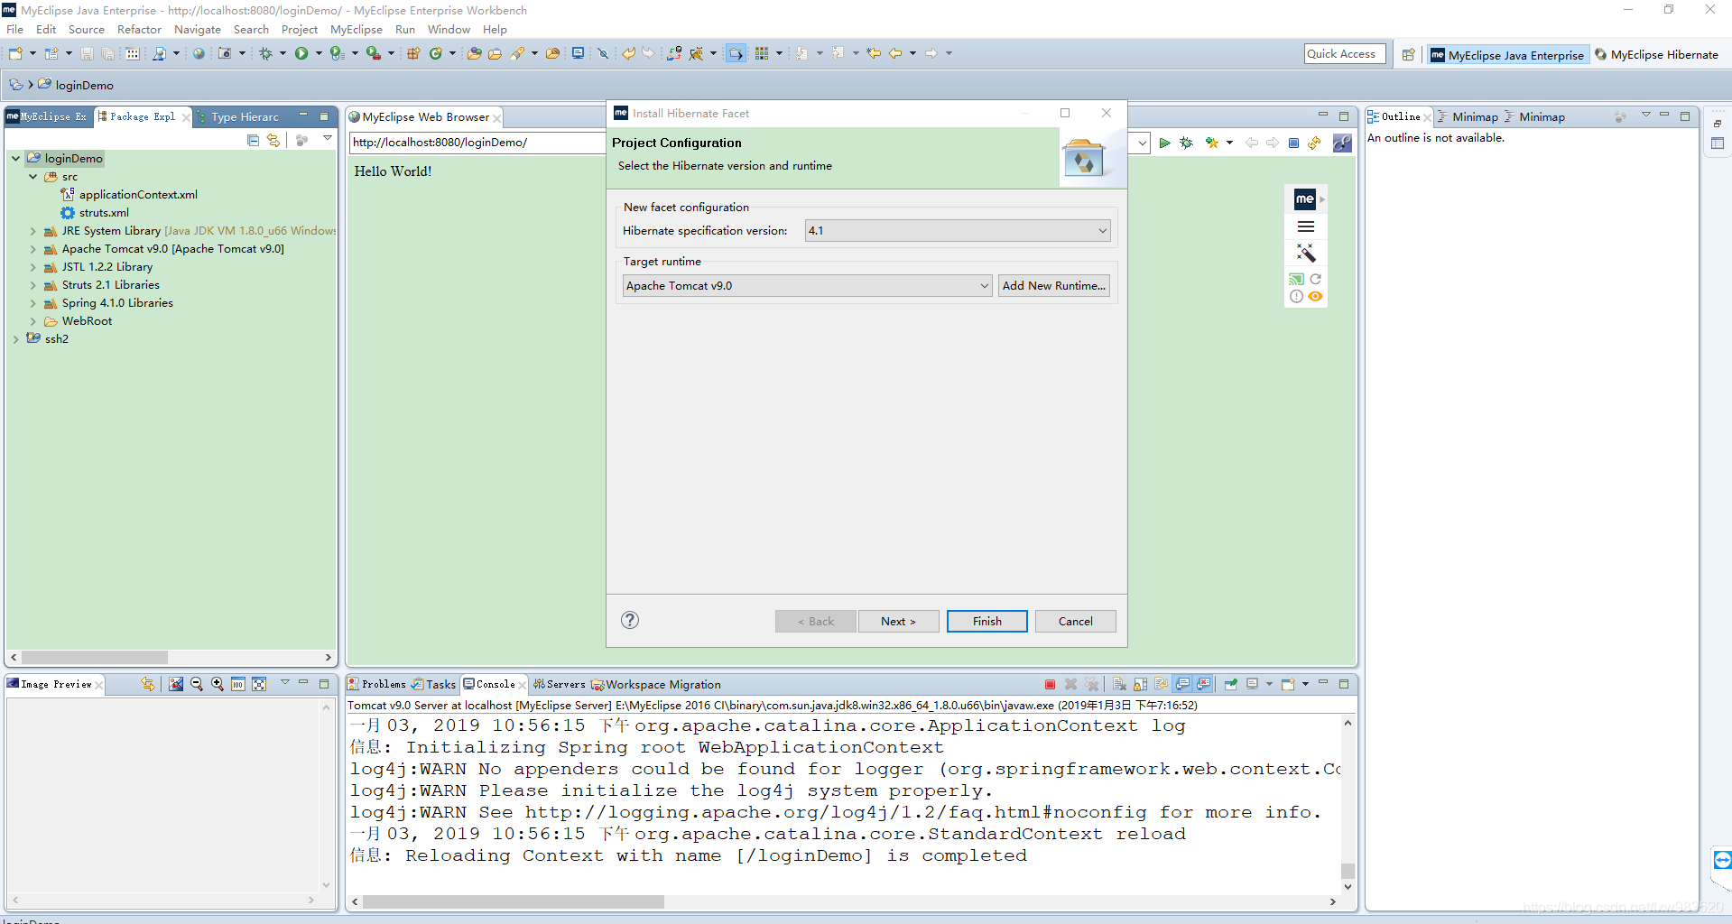Click the Add New Runtime button
Image resolution: width=1732 pixels, height=924 pixels.
tap(1053, 286)
